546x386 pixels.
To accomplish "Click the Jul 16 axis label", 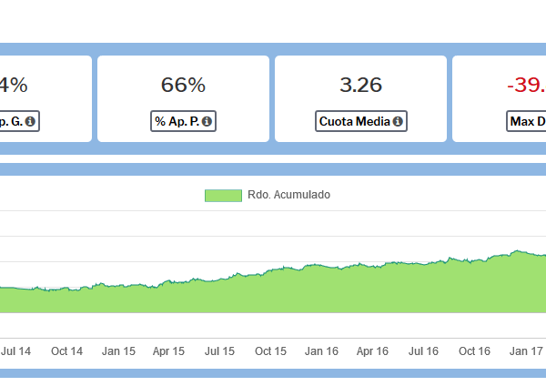I will [424, 350].
